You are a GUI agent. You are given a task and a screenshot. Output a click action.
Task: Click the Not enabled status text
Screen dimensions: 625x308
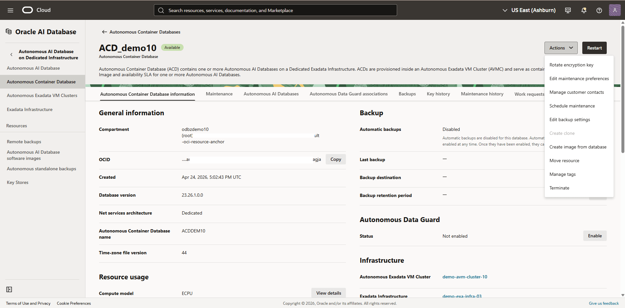point(455,236)
